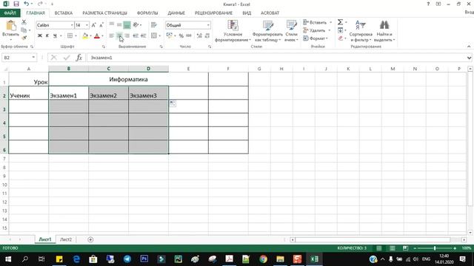
Task: Click AutoSum sigma icon
Action: point(340,22)
